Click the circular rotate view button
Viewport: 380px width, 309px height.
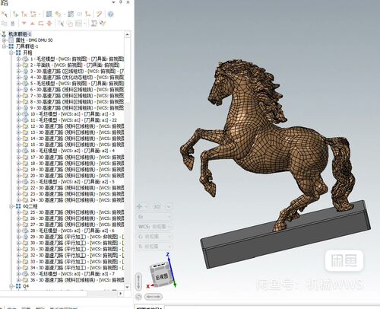(138, 296)
